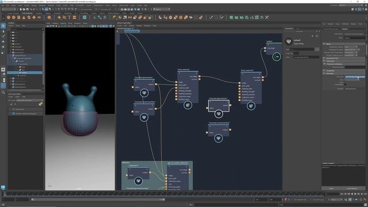The height and width of the screenshot is (207, 368).
Task: Toggle snap to curves in status line
Action: (x=62, y=9)
